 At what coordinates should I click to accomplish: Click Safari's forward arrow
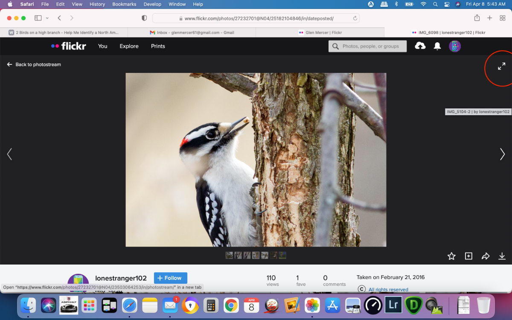click(72, 18)
